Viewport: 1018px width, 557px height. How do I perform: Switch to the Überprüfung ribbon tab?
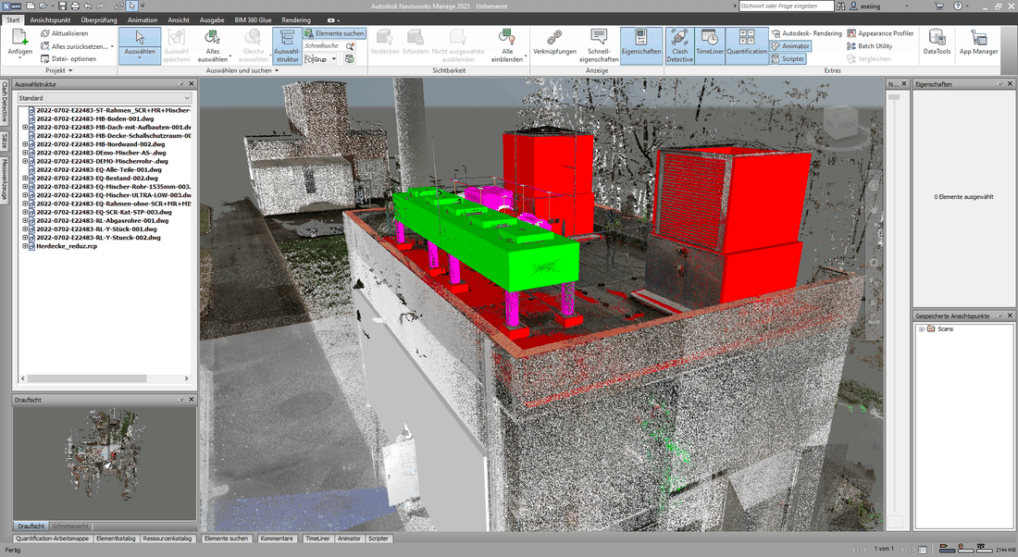click(99, 20)
